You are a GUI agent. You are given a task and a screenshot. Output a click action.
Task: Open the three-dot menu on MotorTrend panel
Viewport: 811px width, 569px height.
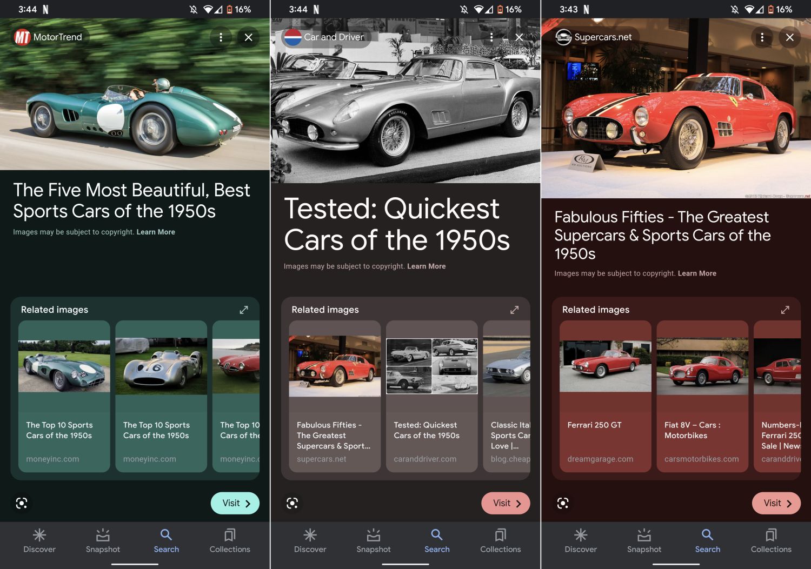(x=221, y=37)
